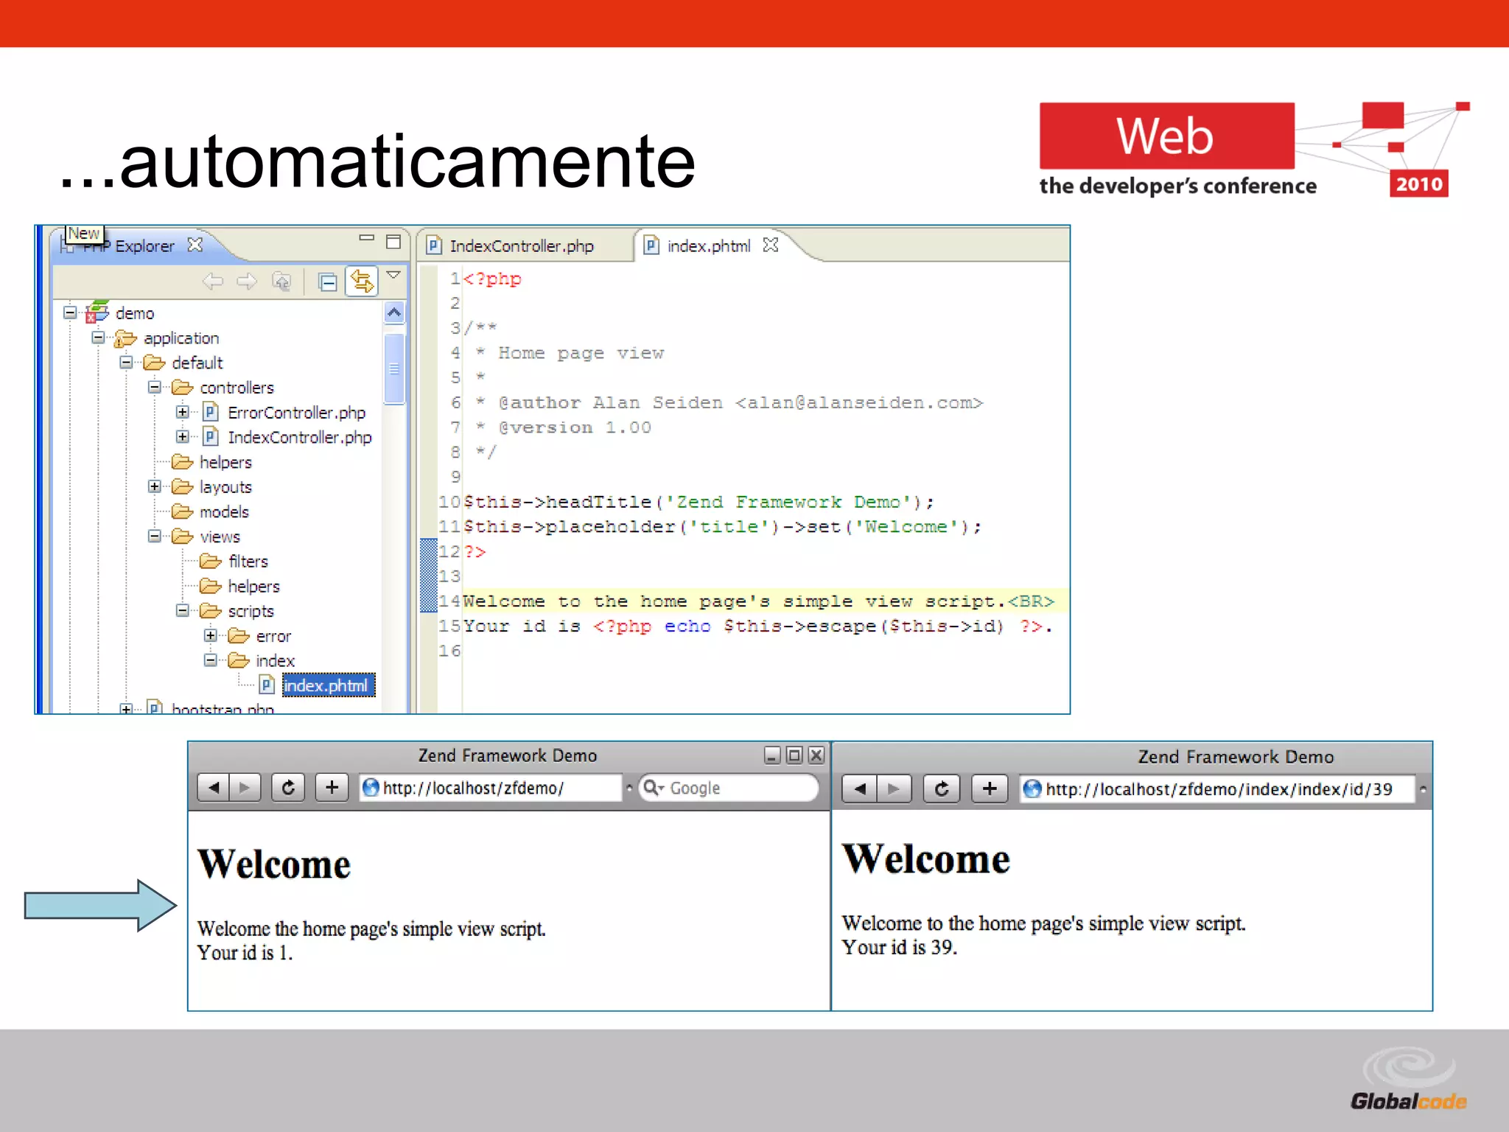Image resolution: width=1509 pixels, height=1132 pixels.
Task: Click code line 14 with Welcome text
Action: (758, 601)
